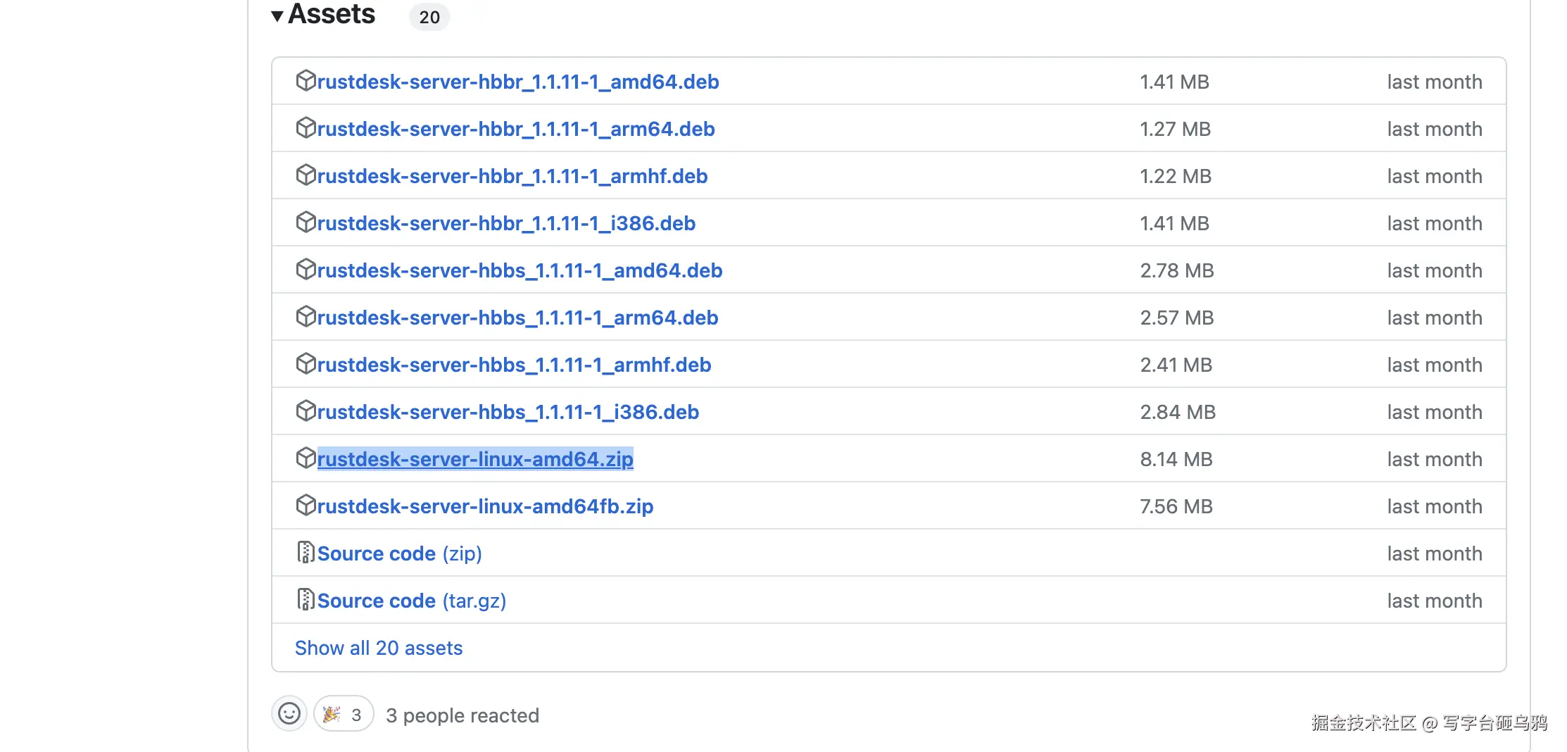Download rustdesk-server-hbbs_1.1.11-1_armhf.deb

click(x=515, y=365)
